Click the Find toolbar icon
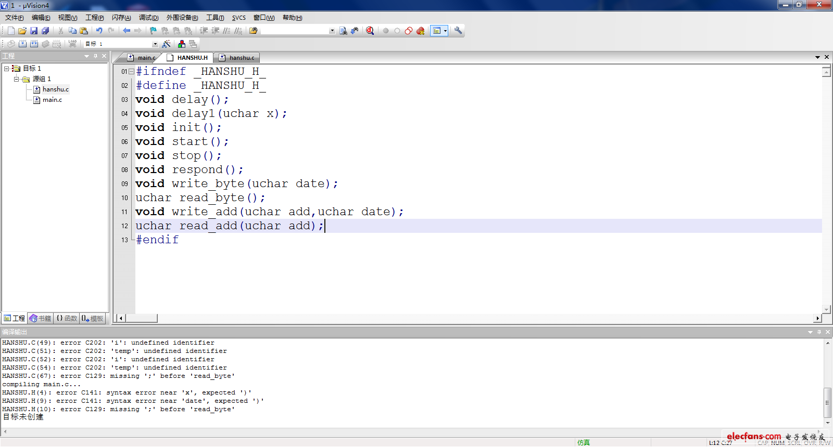The width and height of the screenshot is (833, 447). coord(343,31)
